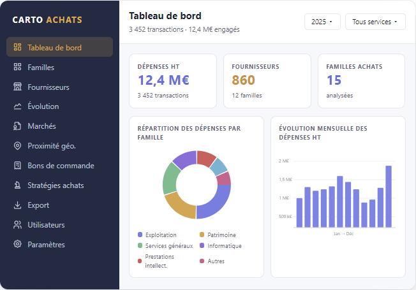Click the '500 k€' axis label
This screenshot has height=290, width=416.
pos(285,216)
